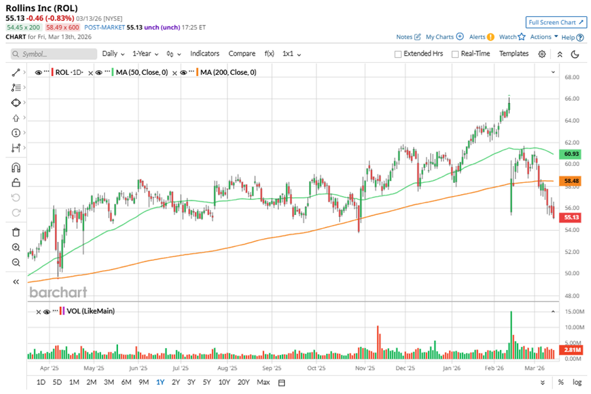Open the calendar date range picker
Viewport: 591px width, 394px height.
[x=282, y=382]
